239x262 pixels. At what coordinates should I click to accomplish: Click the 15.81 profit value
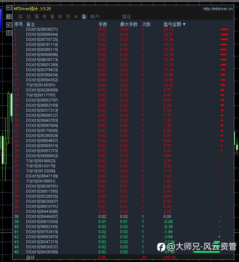tap(168, 34)
